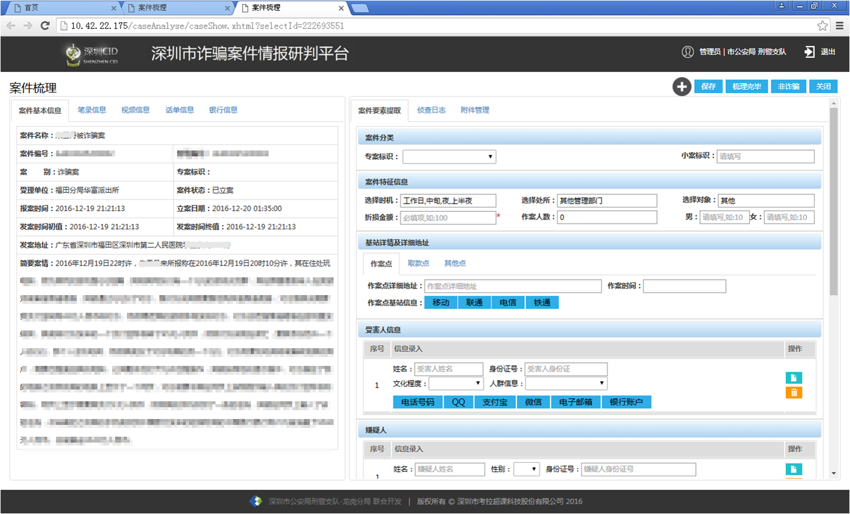Click victim row blue document icon
Screen dimensions: 850x514
click(794, 378)
